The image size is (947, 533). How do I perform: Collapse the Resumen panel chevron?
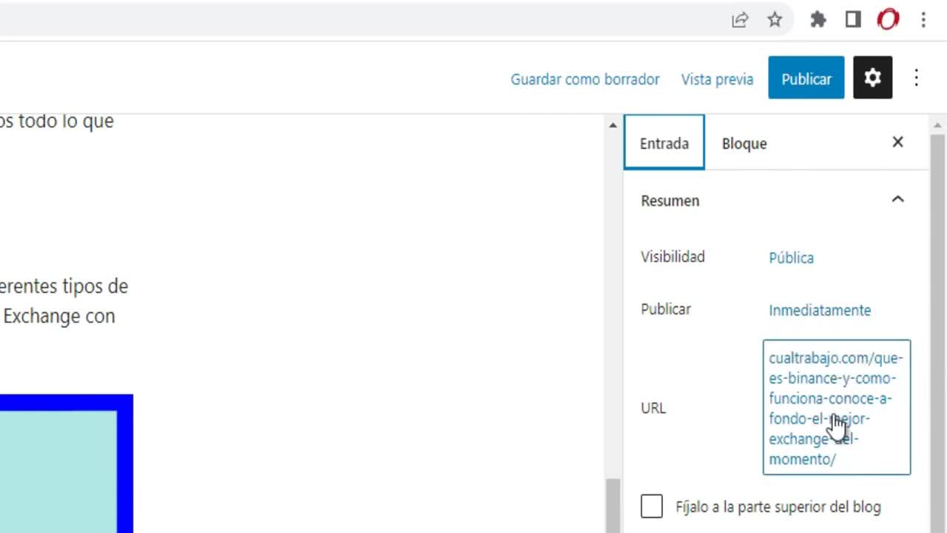click(897, 199)
